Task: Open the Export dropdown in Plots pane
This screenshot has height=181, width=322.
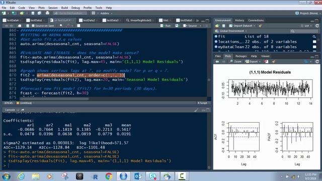Action: click(253, 61)
